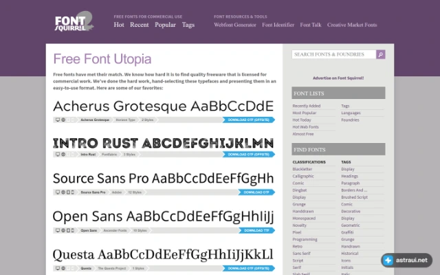Open the Font Squirrel logo homepage

pos(74,21)
